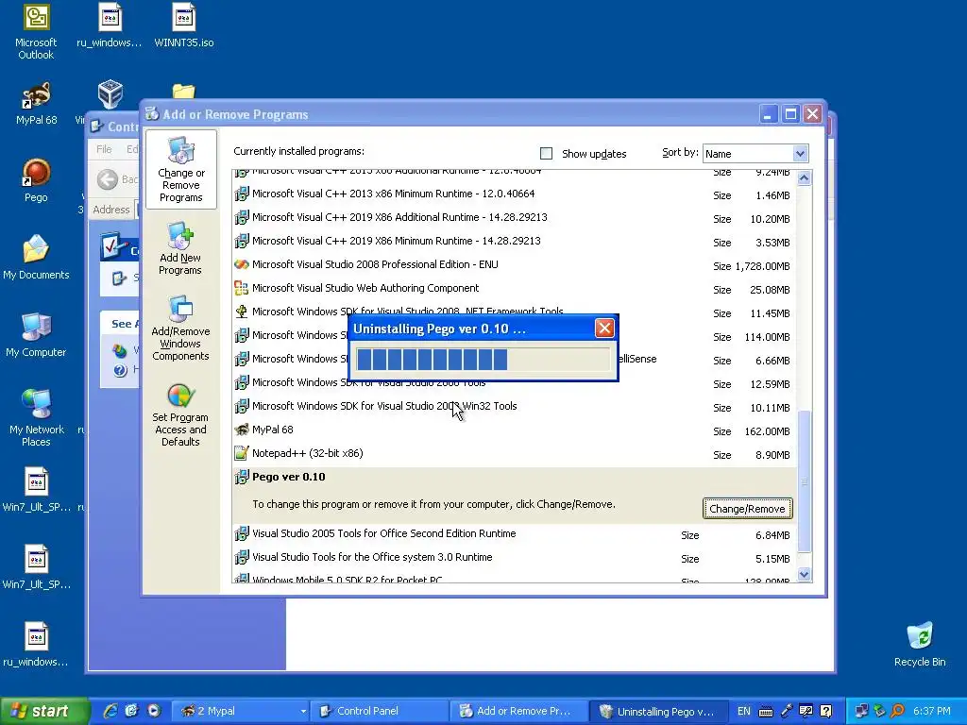Screen dimensions: 967x725
Task: Click program list scrollbar thumb
Action: click(804, 481)
